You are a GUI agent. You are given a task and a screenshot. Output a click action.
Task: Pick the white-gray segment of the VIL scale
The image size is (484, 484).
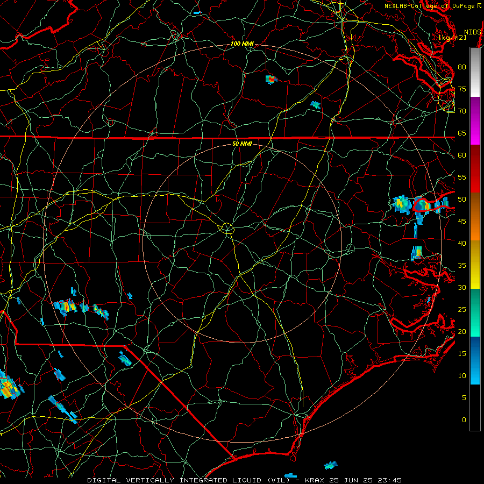[475, 72]
